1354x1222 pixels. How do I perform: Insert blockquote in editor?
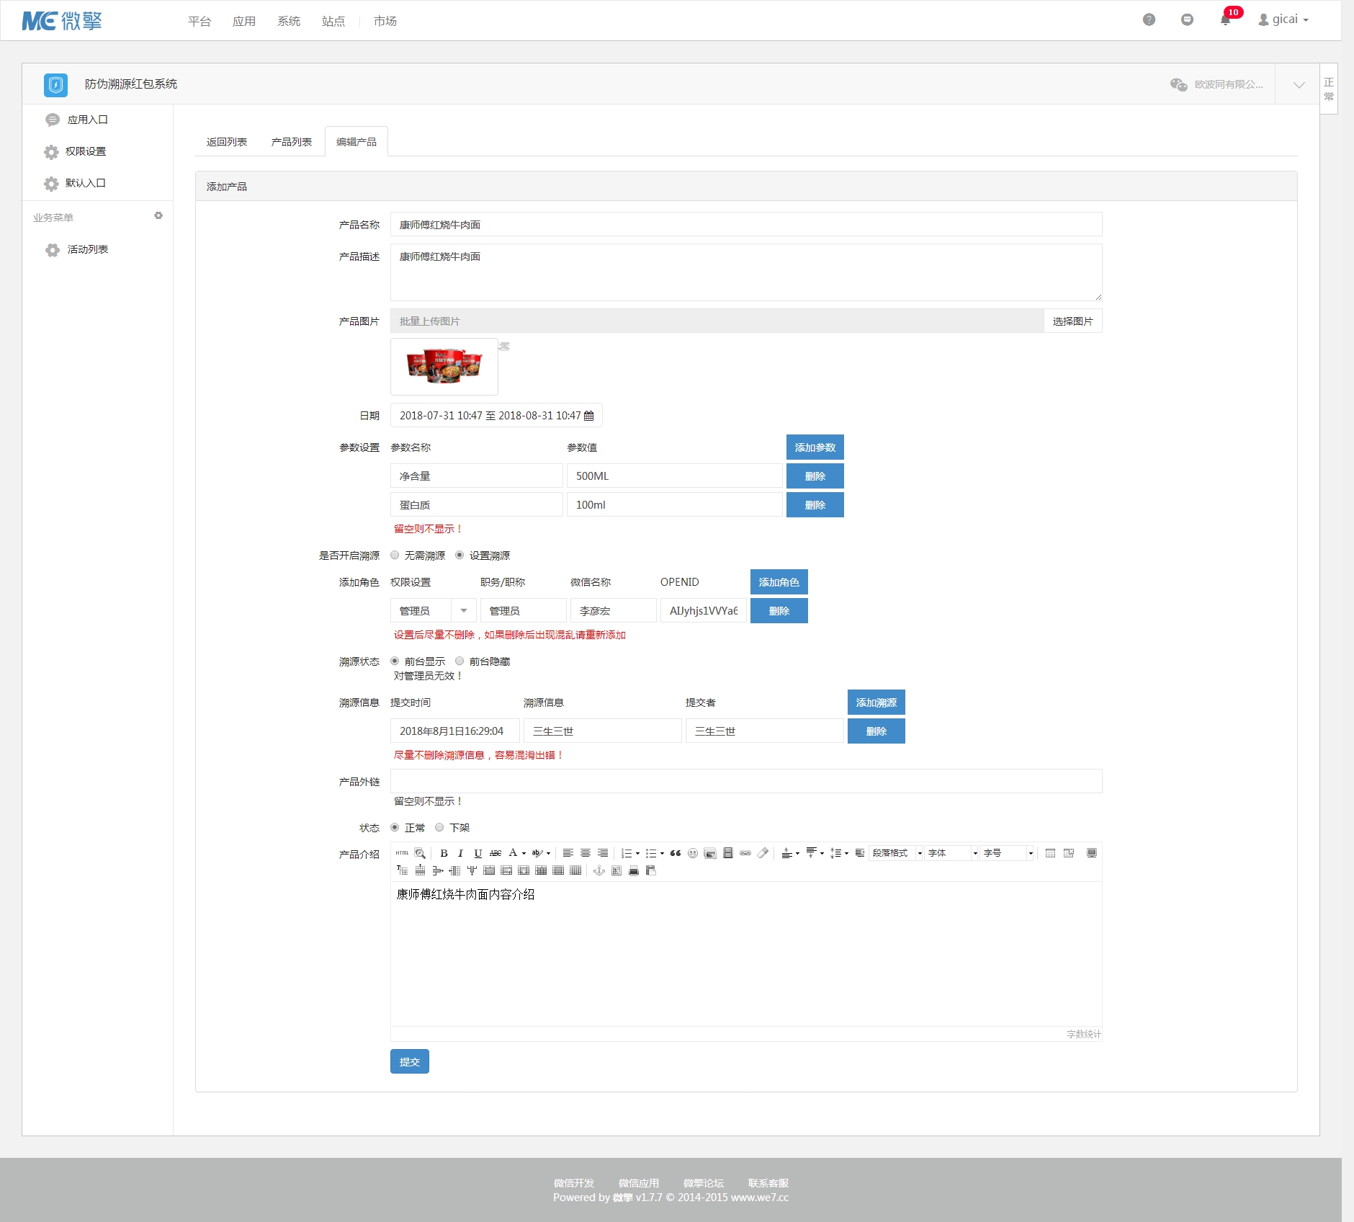[676, 853]
